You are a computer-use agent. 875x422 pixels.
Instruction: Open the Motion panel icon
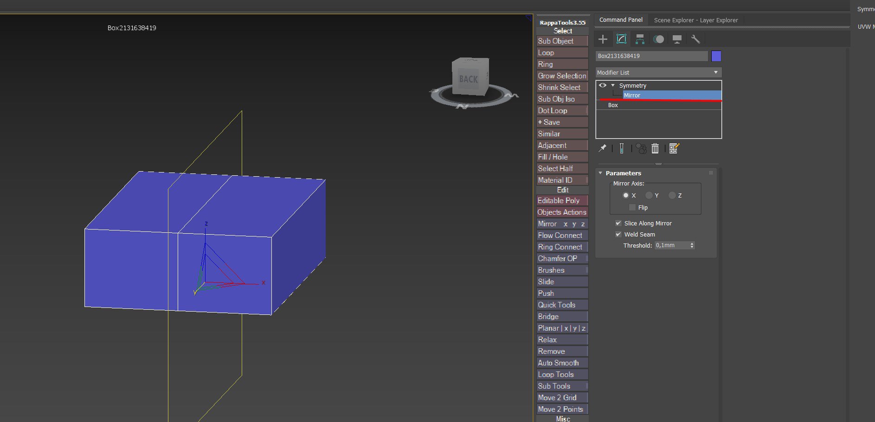pyautogui.click(x=658, y=39)
